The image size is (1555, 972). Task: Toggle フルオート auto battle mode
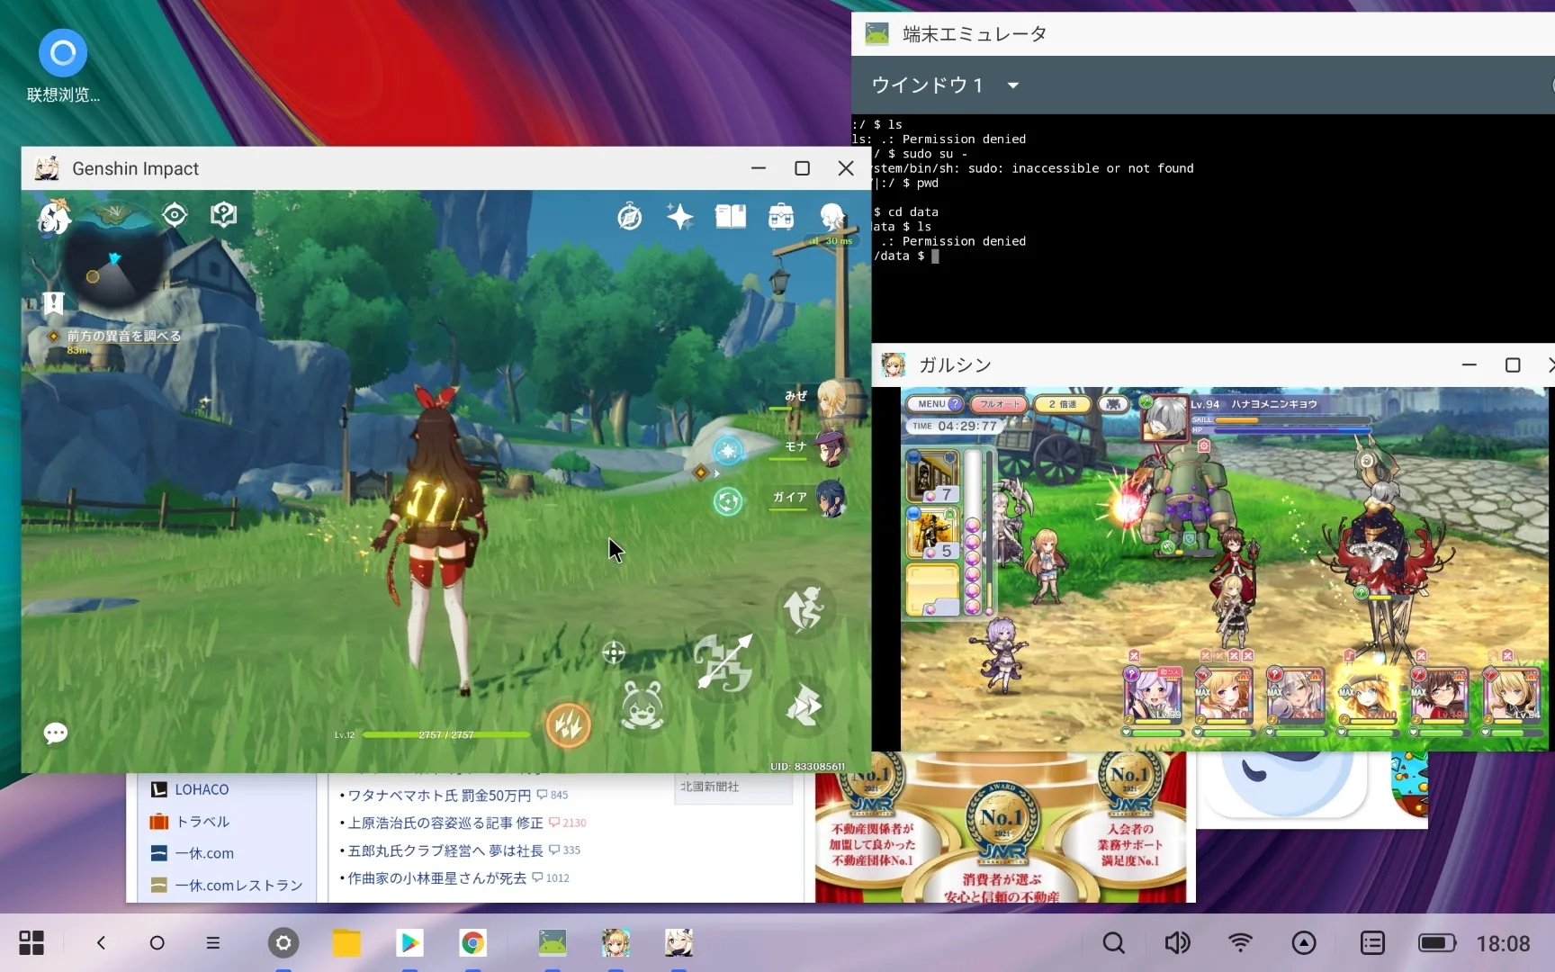pyautogui.click(x=999, y=404)
